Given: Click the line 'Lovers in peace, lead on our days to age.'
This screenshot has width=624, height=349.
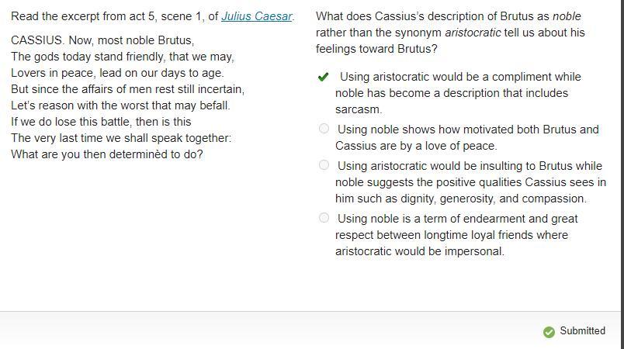Looking at the screenshot, I should [x=117, y=73].
